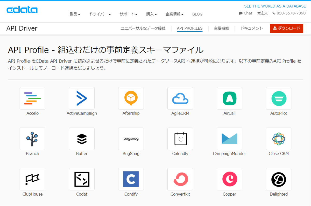Go to the CData logo homepage
The width and height of the screenshot is (311, 206).
pos(22,10)
